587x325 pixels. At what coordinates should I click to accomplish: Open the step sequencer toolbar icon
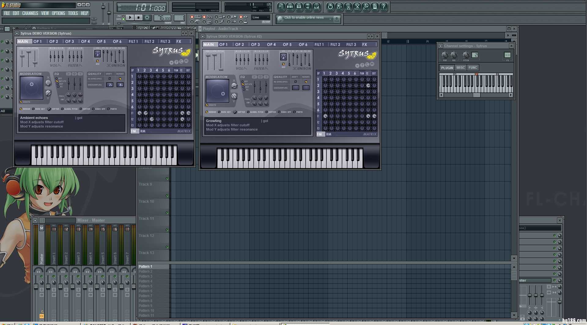click(290, 7)
